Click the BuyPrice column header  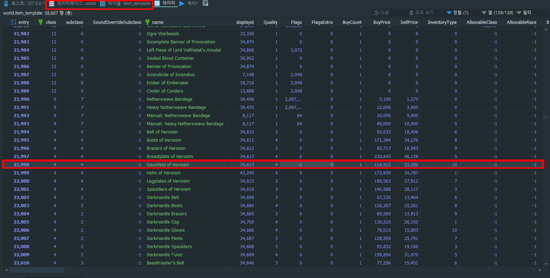[382, 22]
